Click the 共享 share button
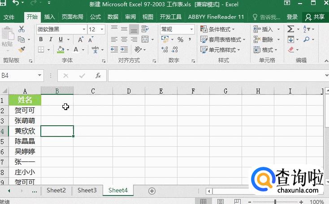This screenshot has height=204, width=329. click(315, 17)
